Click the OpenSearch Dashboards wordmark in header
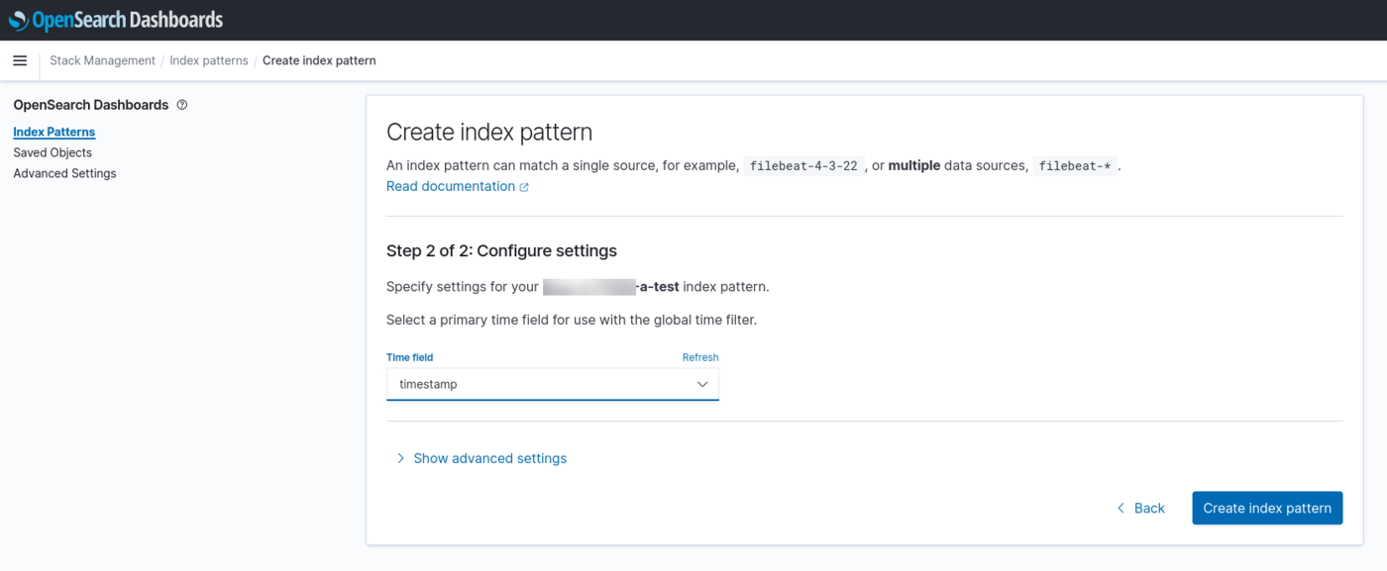The image size is (1387, 571). click(128, 20)
